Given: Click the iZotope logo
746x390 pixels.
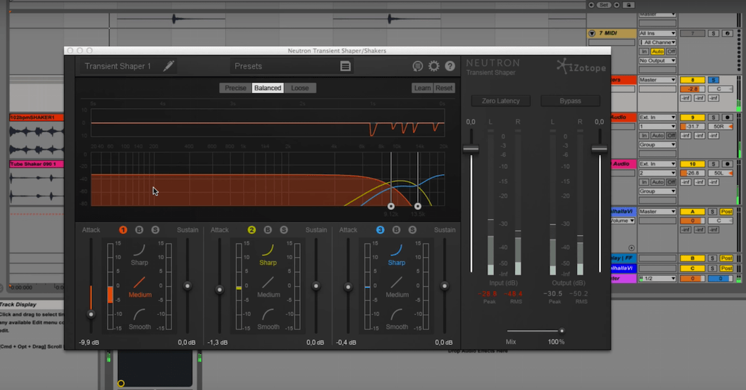Looking at the screenshot, I should point(580,67).
